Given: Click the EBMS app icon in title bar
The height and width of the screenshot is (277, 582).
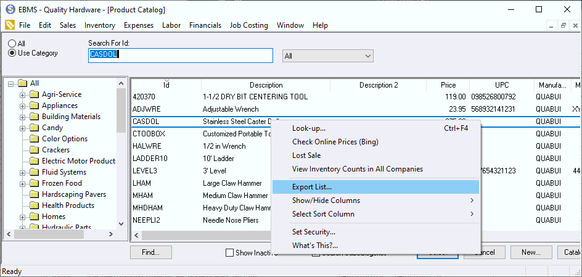Looking at the screenshot, I should tap(10, 10).
